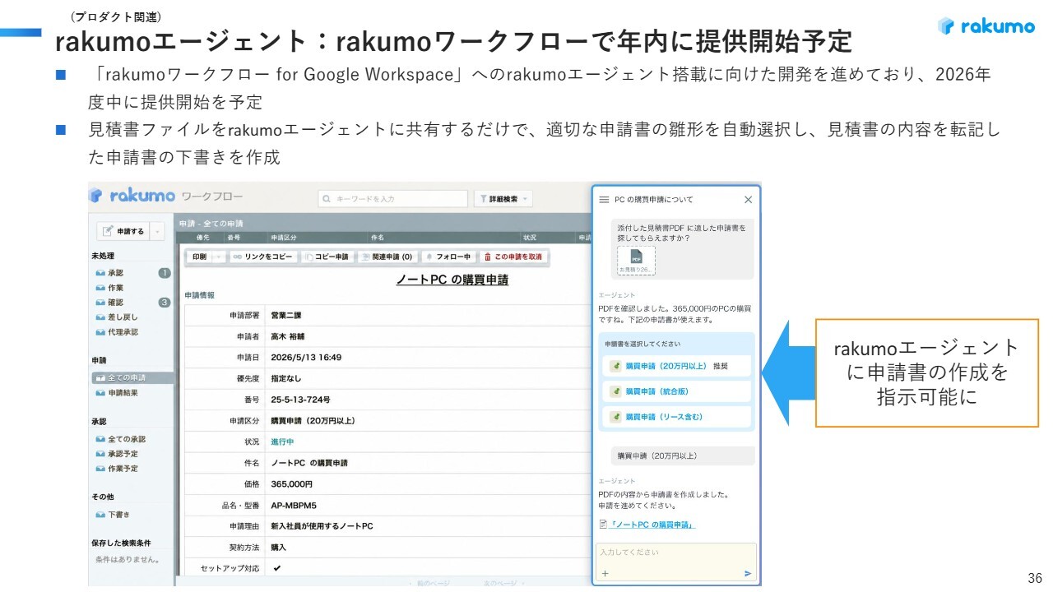Click the request number 25-5-13-724号

coord(300,400)
